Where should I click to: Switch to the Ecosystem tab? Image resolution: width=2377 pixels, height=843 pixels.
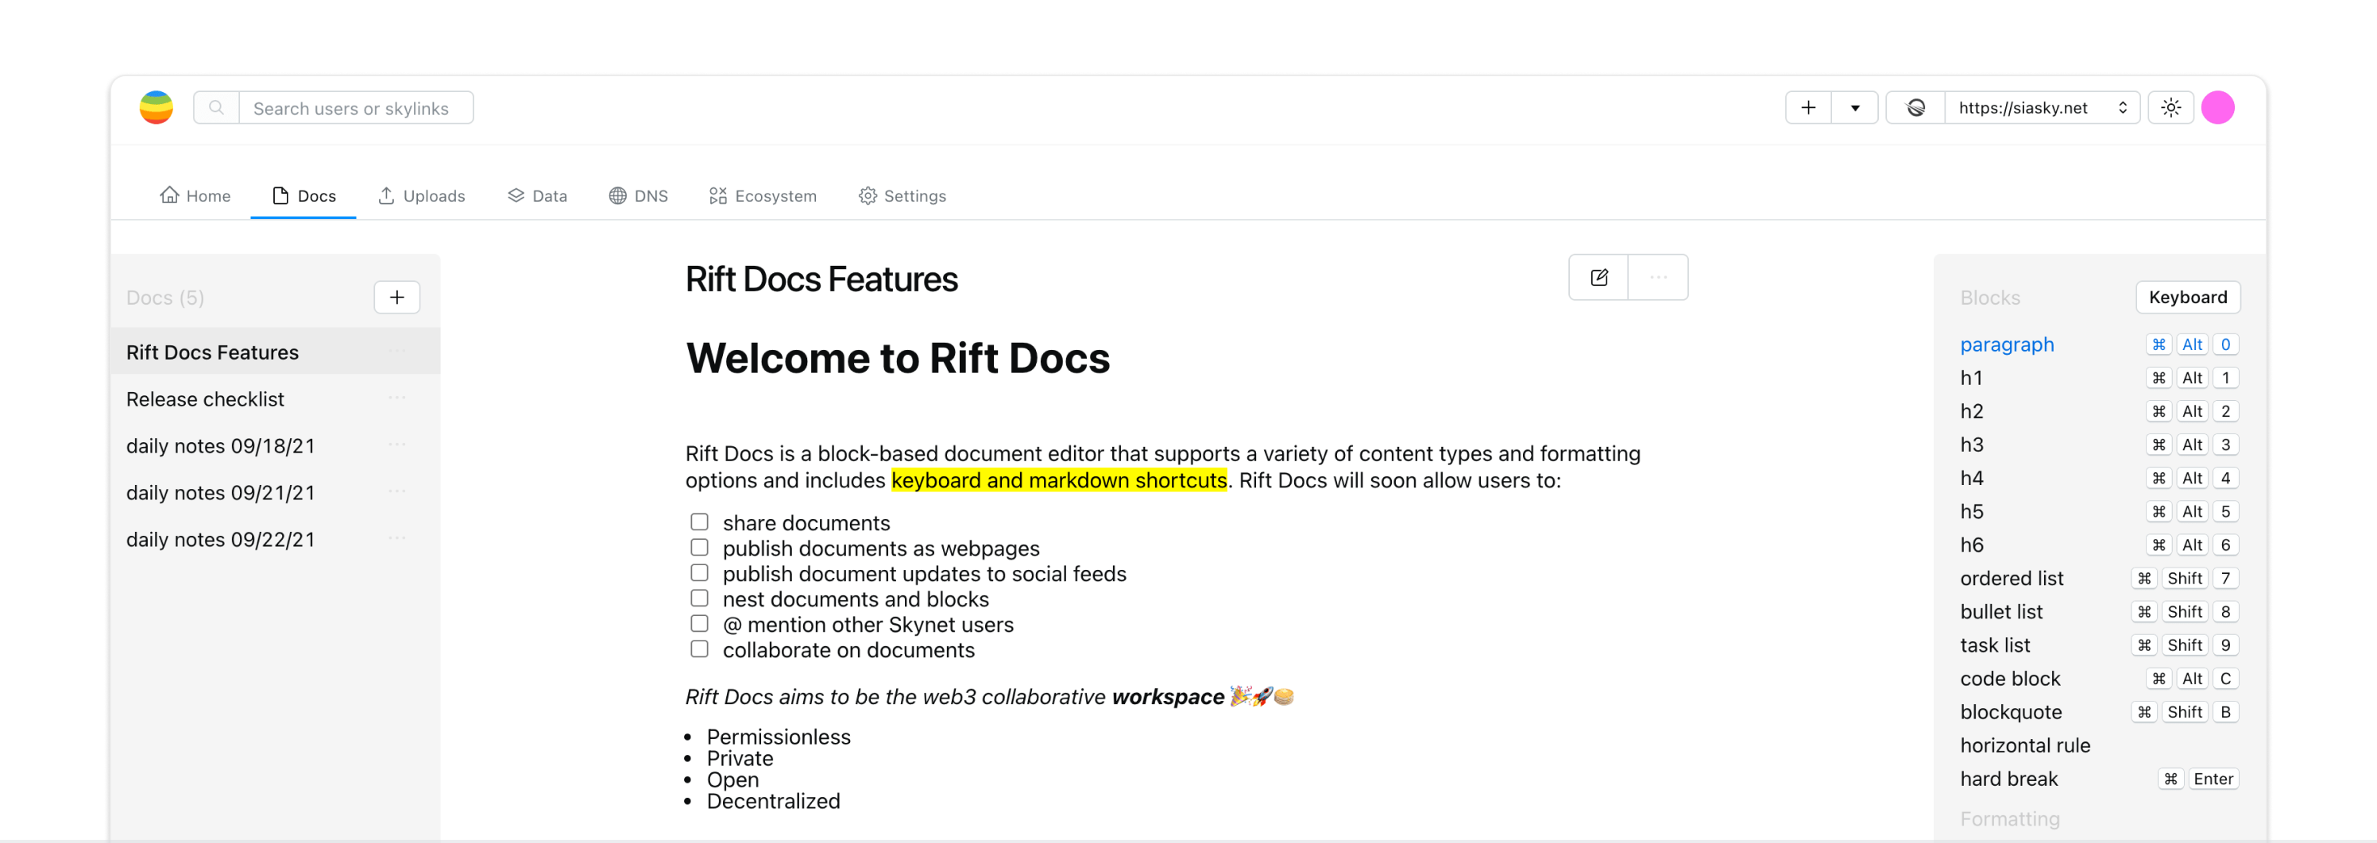(x=763, y=195)
